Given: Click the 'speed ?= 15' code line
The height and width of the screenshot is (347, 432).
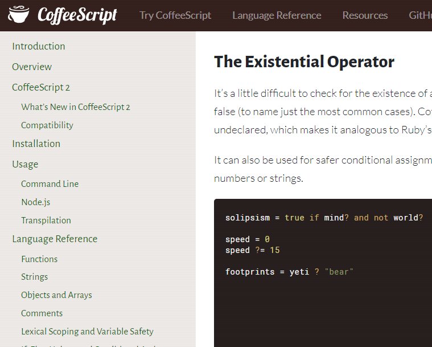Looking at the screenshot, I should 252,250.
